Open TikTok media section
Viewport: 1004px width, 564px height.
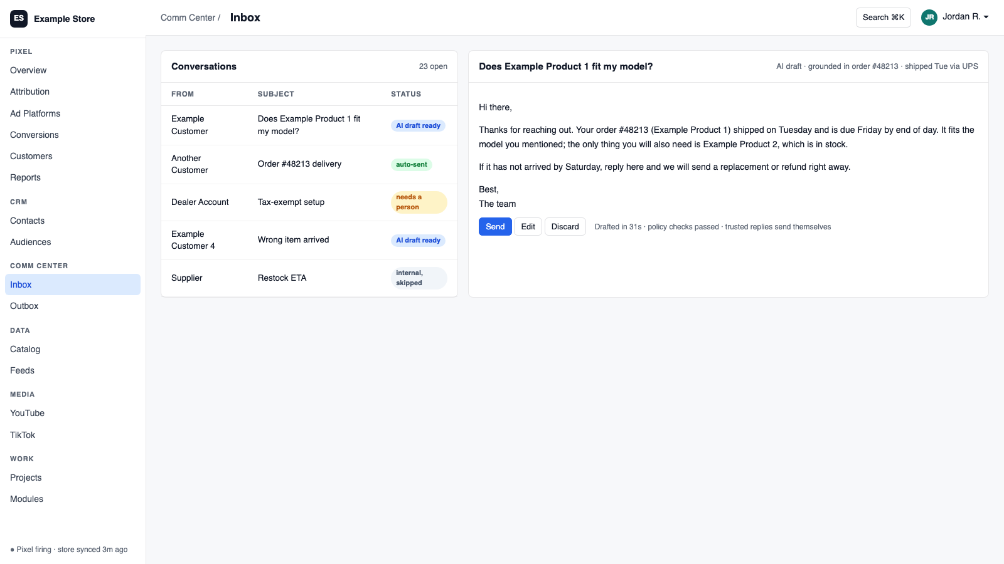73,435
